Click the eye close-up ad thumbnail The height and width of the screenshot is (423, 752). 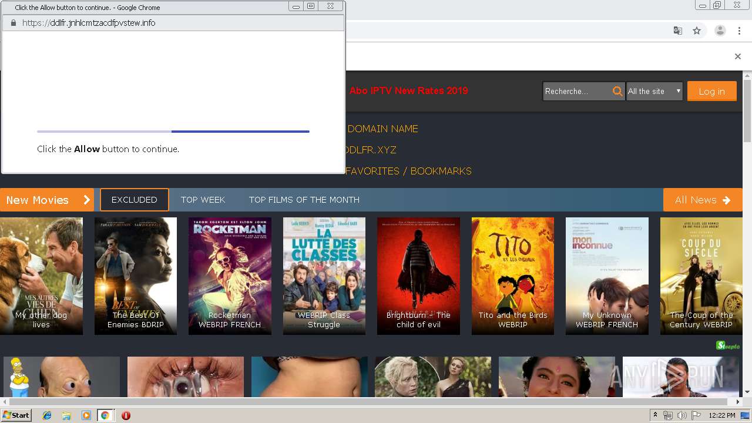pos(186,377)
